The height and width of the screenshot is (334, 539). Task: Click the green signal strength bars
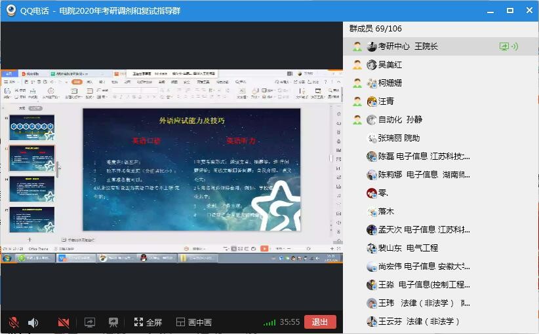(269, 322)
